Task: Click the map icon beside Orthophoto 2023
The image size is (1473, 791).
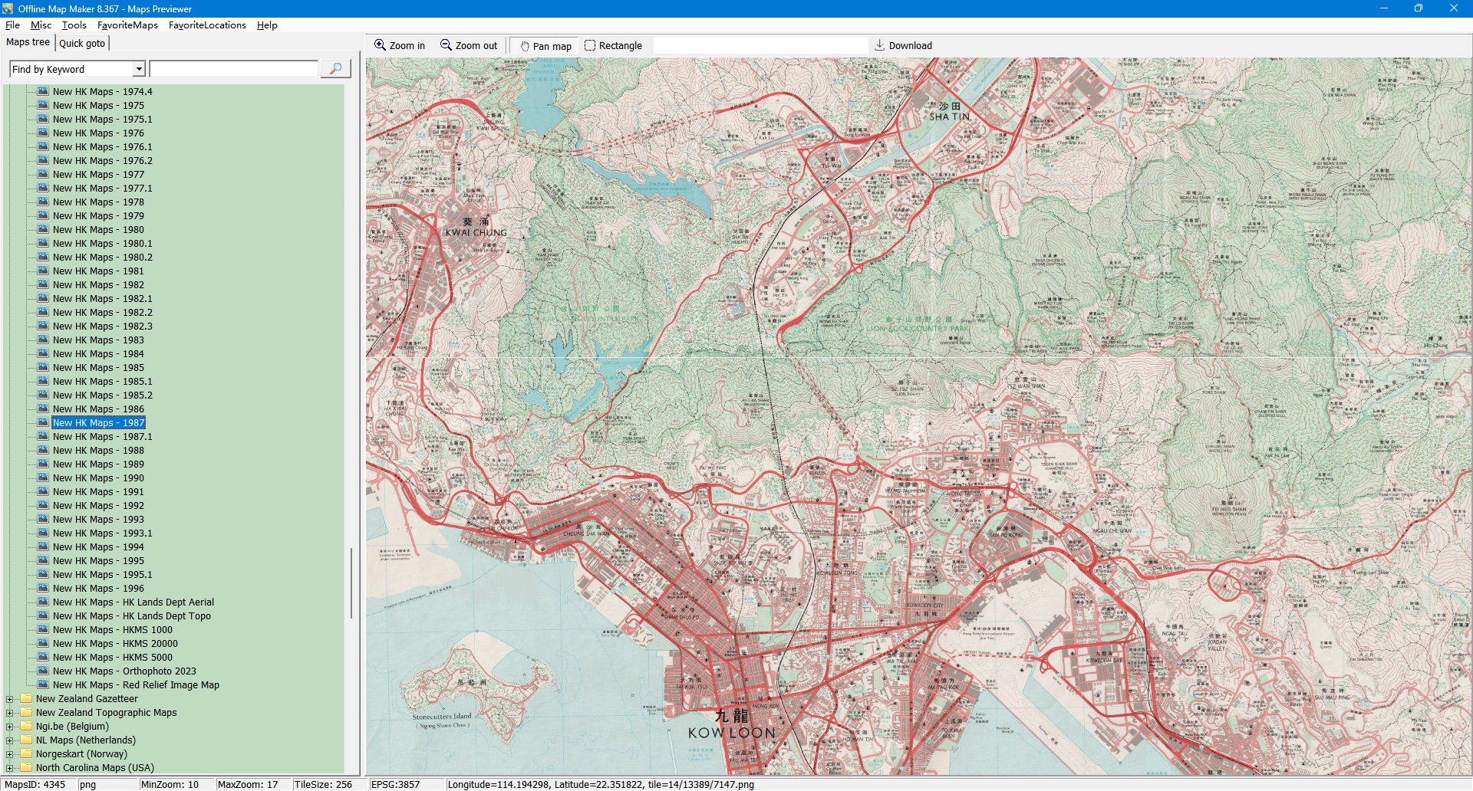Action: (x=44, y=671)
